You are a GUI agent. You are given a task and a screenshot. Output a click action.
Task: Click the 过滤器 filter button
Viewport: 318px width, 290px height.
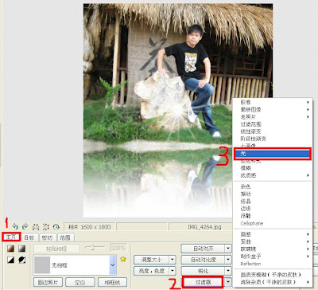203,282
